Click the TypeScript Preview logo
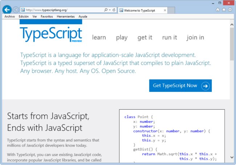 click(x=51, y=31)
